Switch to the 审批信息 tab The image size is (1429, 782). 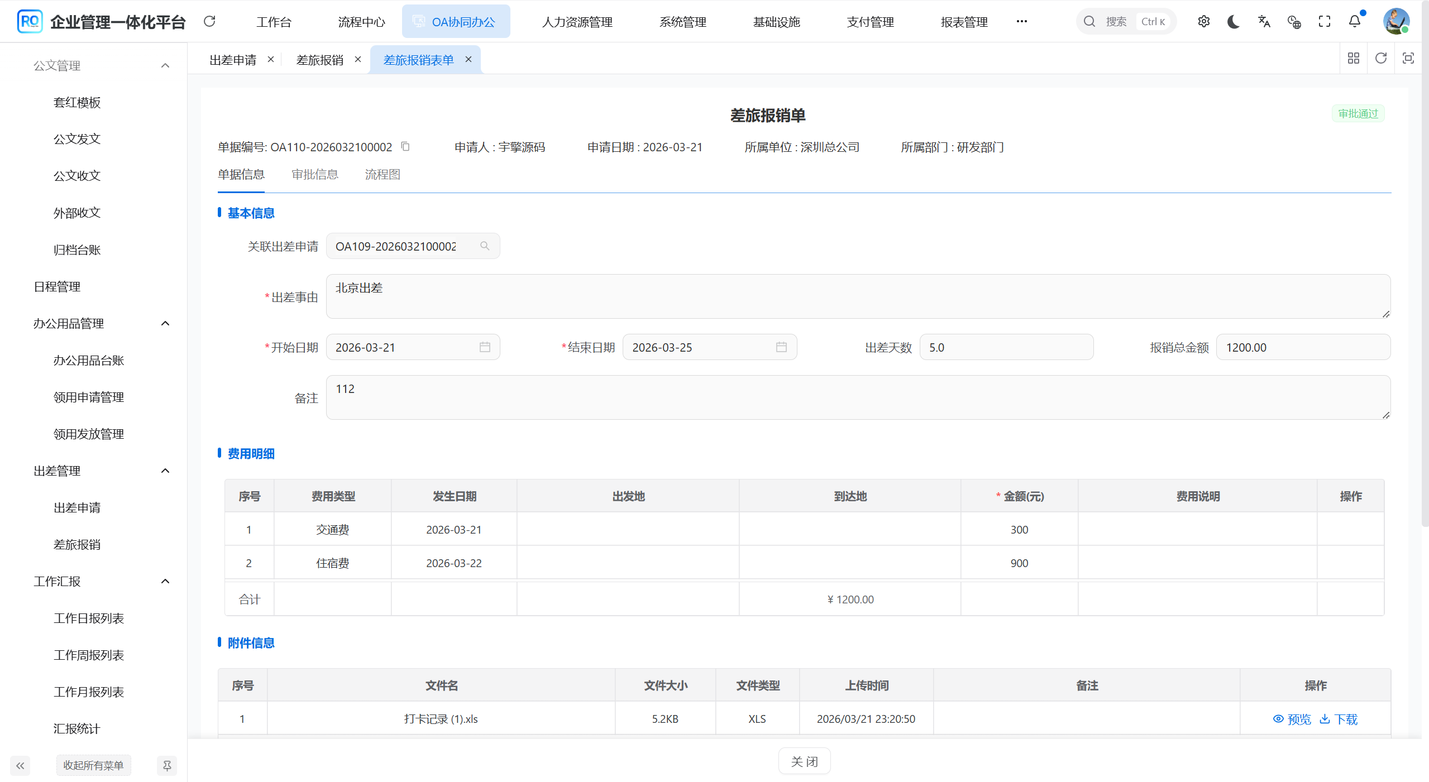coord(314,175)
